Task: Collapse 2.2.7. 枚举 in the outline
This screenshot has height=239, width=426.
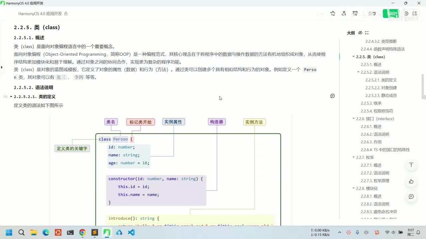Action: coord(353,157)
